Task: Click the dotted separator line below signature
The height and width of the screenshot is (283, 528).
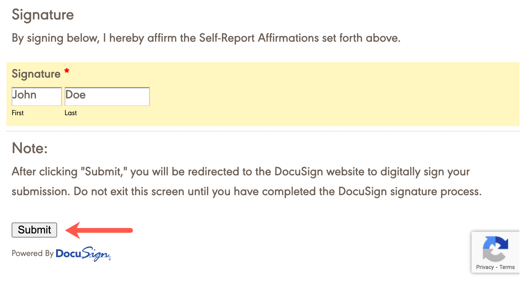Action: coord(263,131)
